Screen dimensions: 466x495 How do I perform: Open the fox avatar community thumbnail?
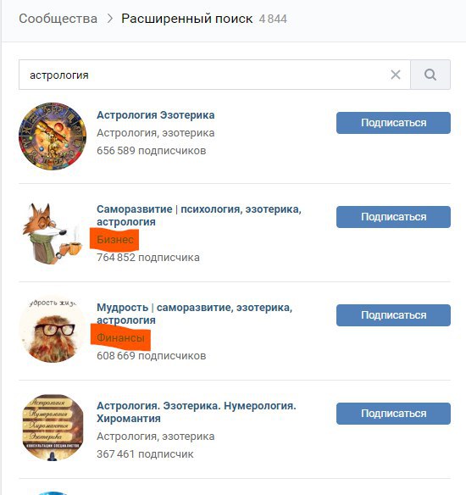(53, 233)
